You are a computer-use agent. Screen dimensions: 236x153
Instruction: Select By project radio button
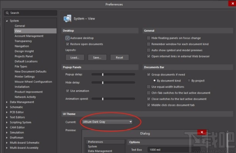[x=189, y=81]
